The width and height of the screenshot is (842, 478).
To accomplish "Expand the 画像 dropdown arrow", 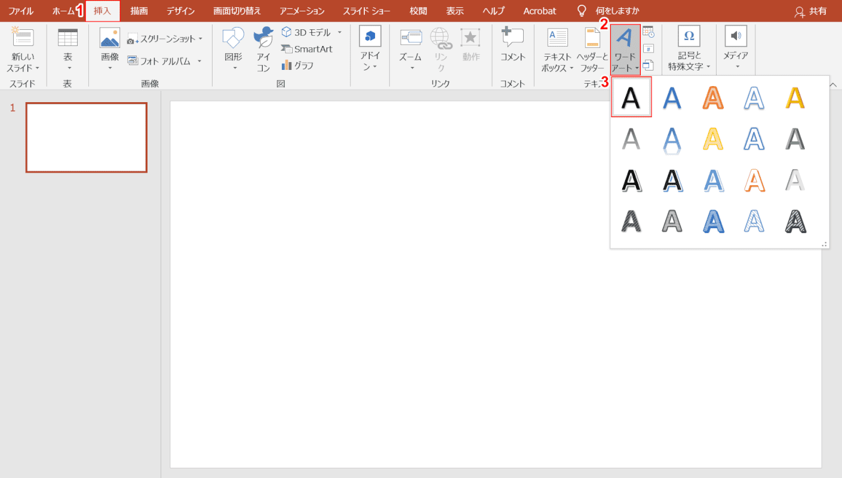I will pyautogui.click(x=110, y=68).
